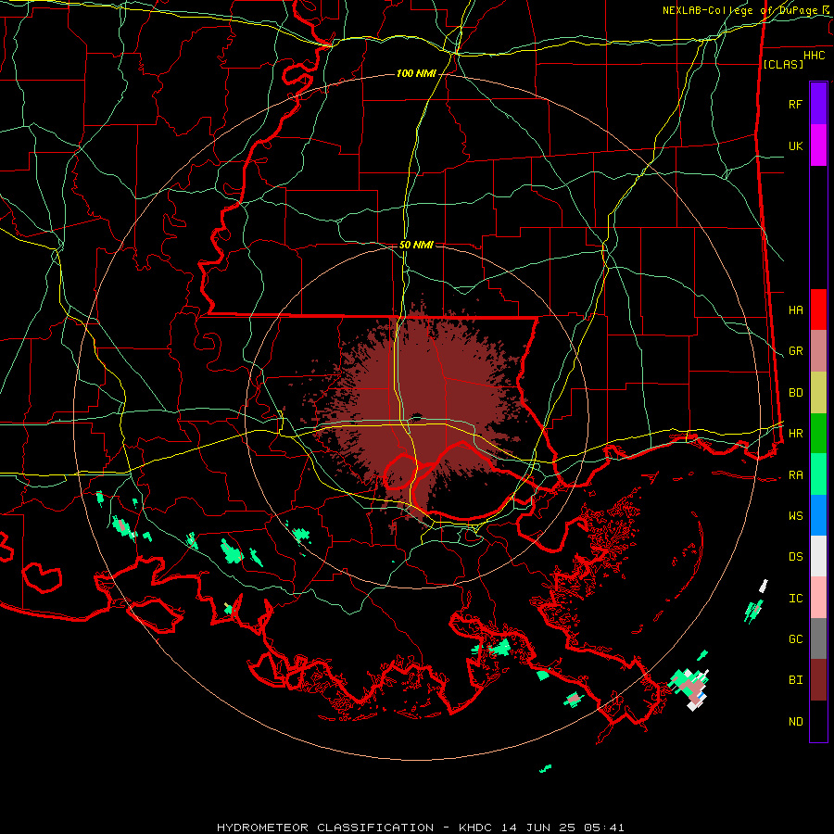834x834 pixels.
Task: Click the KHDC radar site identifier
Action: 476,828
